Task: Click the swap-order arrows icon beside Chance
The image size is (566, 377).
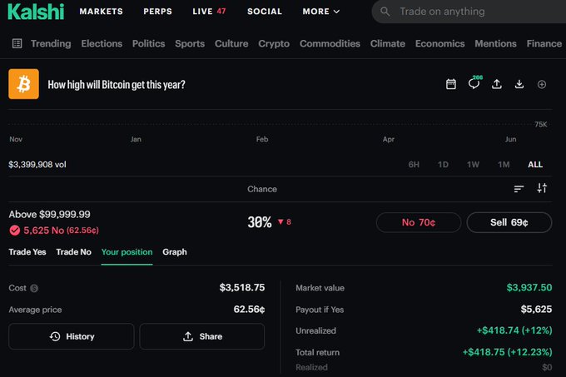Action: pos(542,188)
